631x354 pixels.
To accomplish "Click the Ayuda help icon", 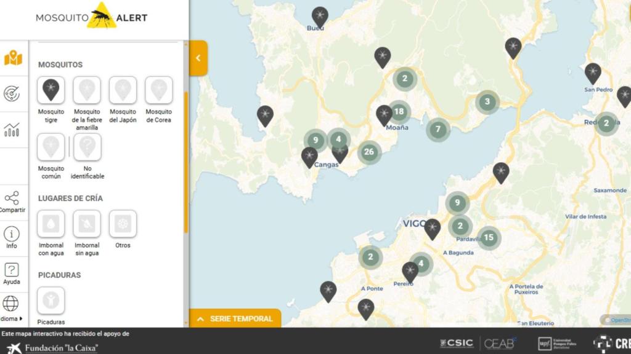I will (14, 270).
